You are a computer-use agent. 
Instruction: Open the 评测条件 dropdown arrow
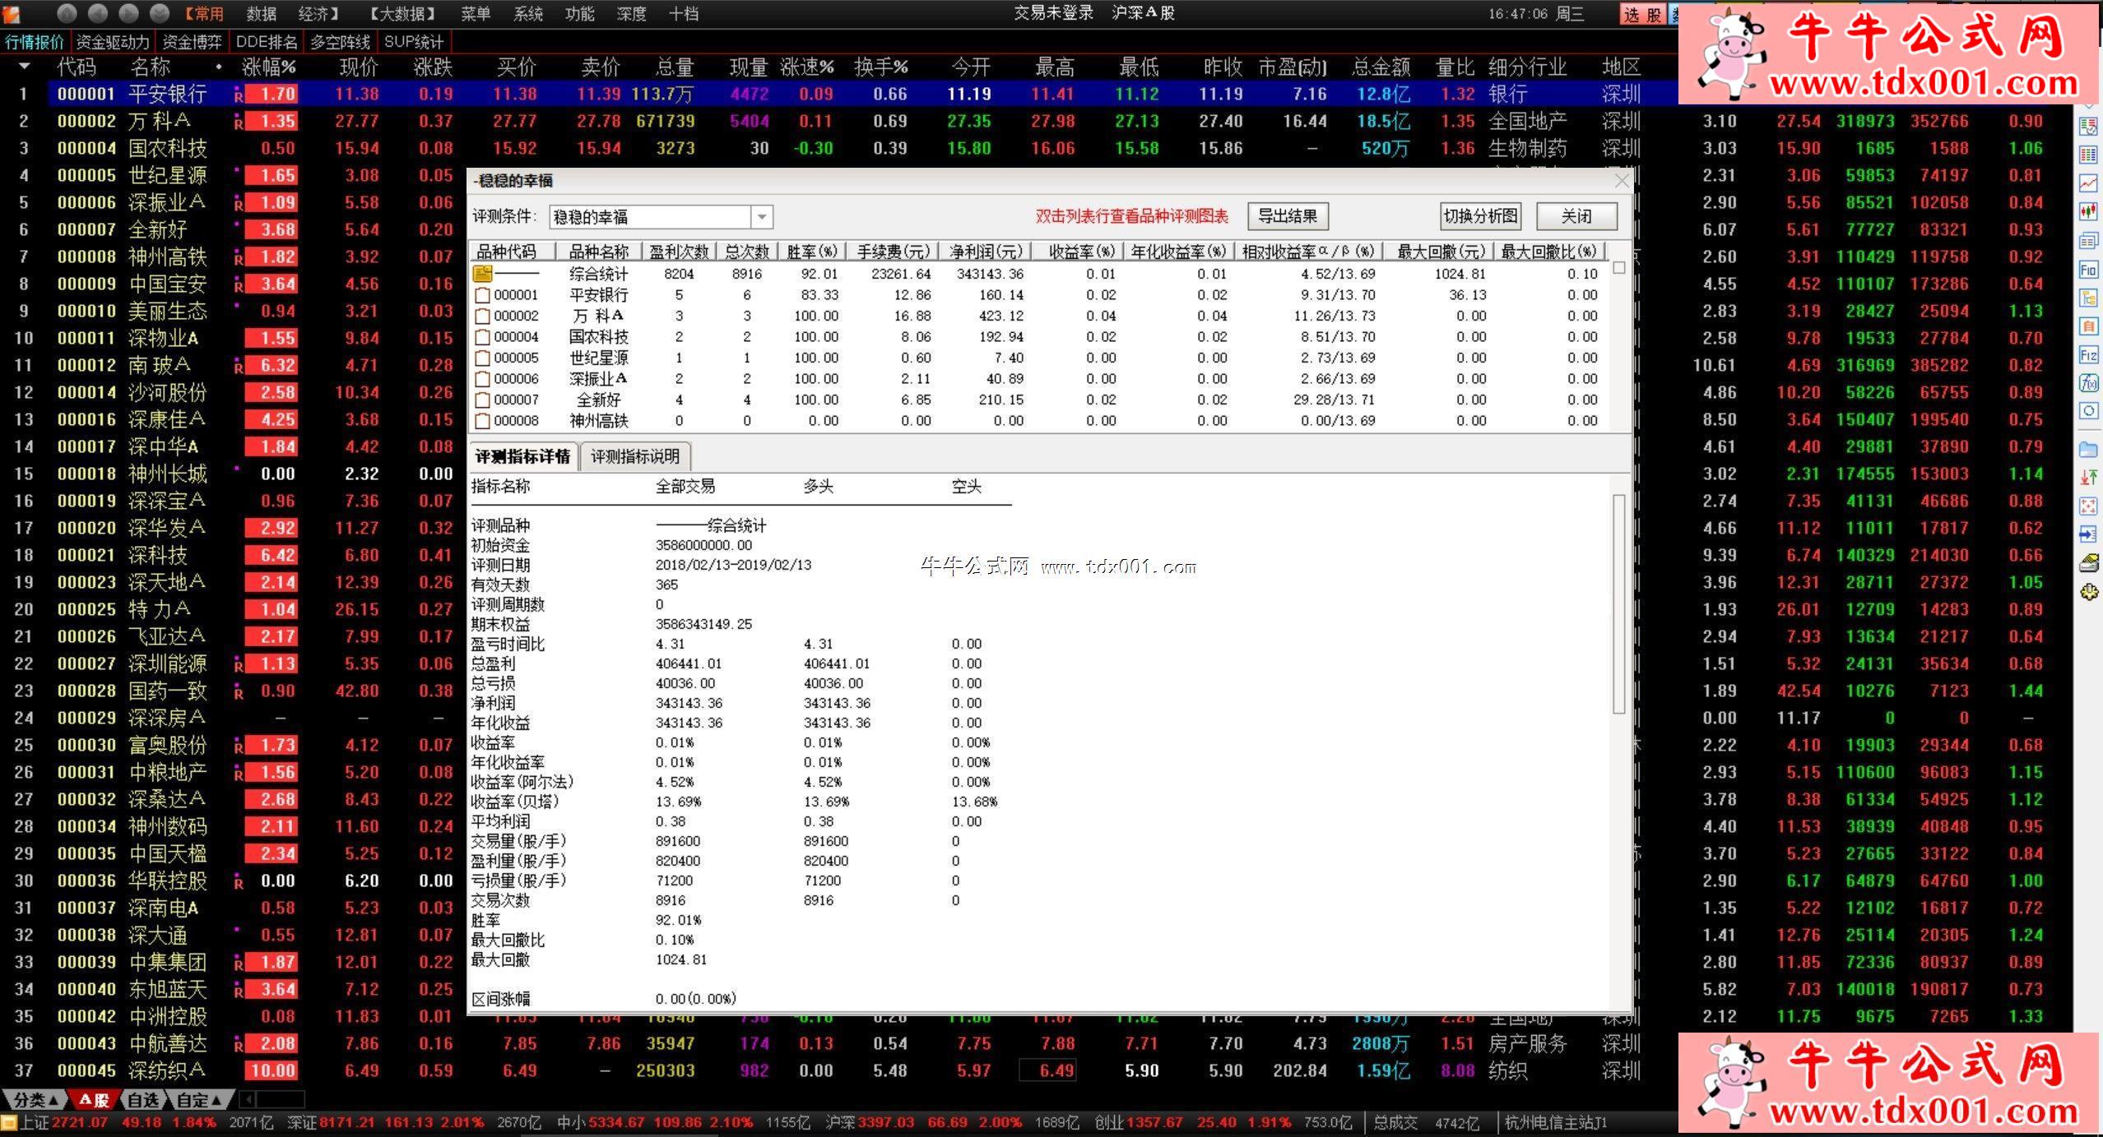762,217
